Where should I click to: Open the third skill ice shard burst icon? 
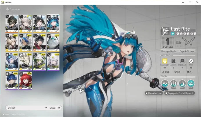[182, 83]
